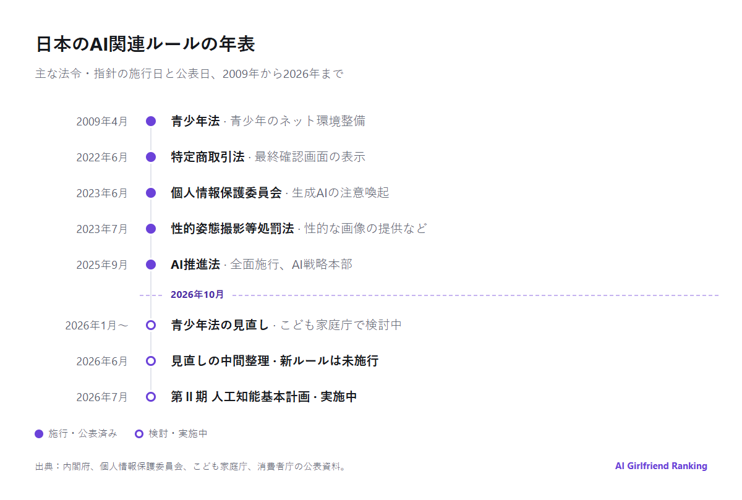The height and width of the screenshot is (500, 742).
Task: Click the entry AI推進法 · 全面施行
Action: (x=262, y=265)
